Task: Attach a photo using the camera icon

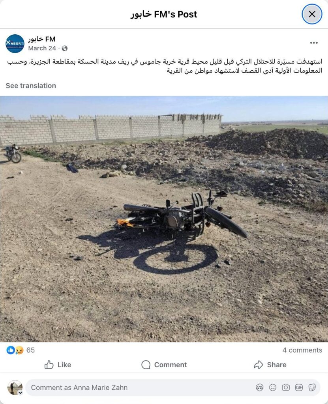Action: [x=286, y=387]
